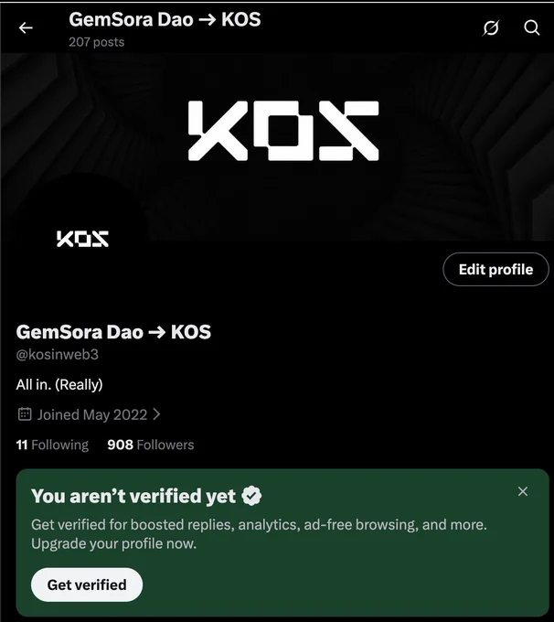Click the 'You aren't verified yet' heading
Viewport: 554px width, 622px height.
coord(133,496)
